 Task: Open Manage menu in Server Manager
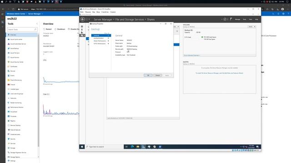click(x=237, y=19)
